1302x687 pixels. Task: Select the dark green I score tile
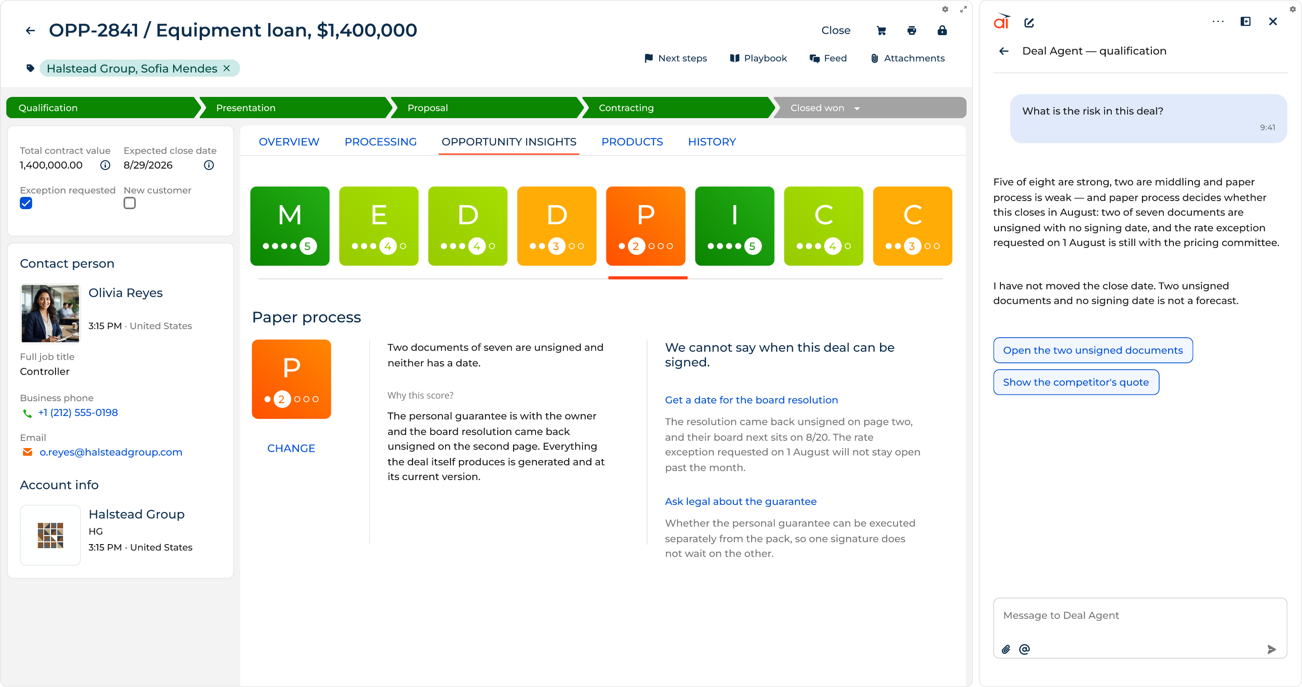tap(734, 226)
